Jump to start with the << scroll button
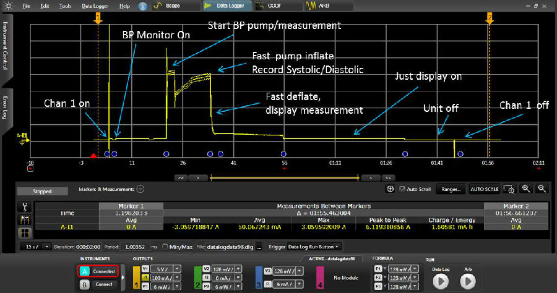Viewport: 557px width, 293px height. (181, 178)
